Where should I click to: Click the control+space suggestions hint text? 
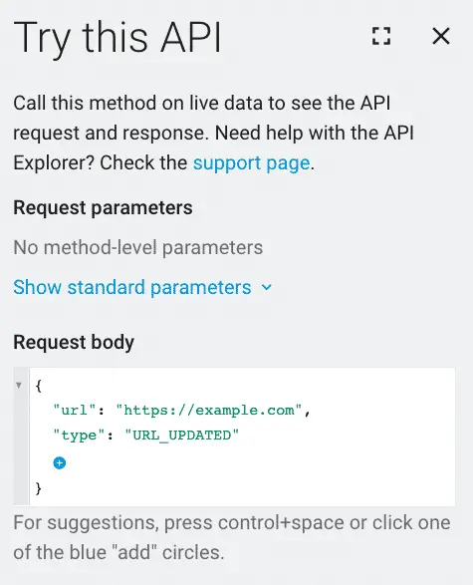click(x=232, y=537)
